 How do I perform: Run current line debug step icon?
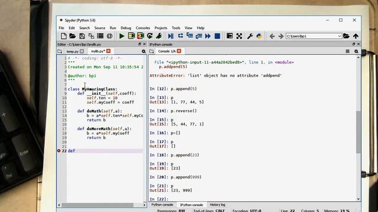coord(180,36)
